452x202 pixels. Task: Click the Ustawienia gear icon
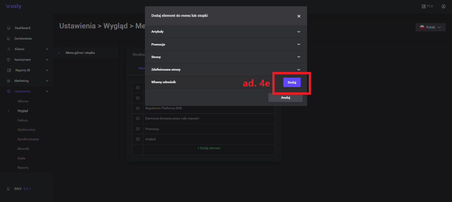[9, 91]
